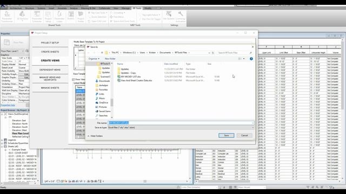This screenshot has height=194, width=346.
Task: Click the Parameter Transformer ribbon tool
Action: (7, 17)
